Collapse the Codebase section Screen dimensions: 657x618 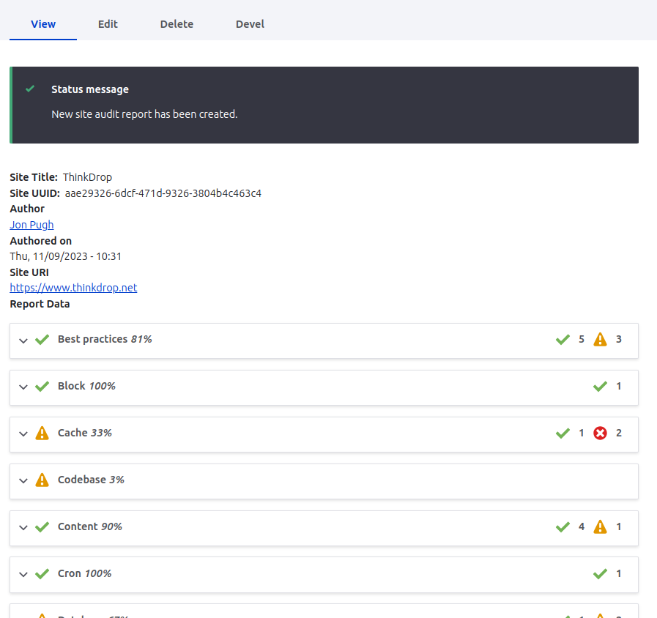coord(23,481)
